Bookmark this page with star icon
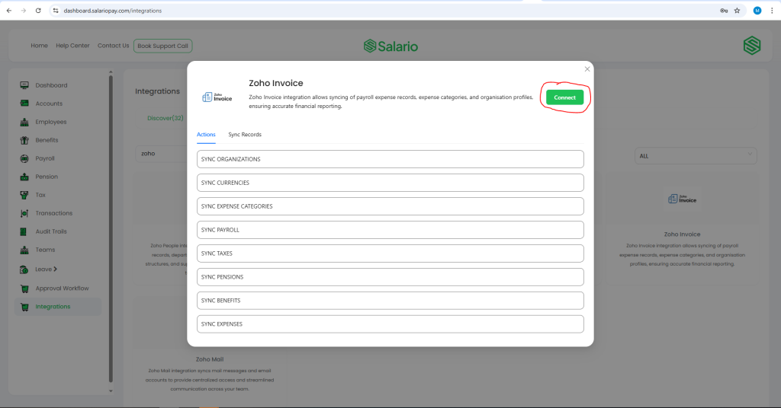781x408 pixels. click(738, 11)
